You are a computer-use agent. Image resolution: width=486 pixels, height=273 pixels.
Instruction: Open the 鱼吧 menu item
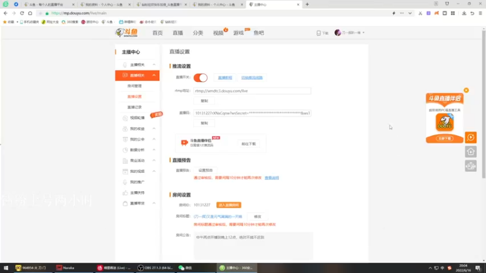(259, 33)
